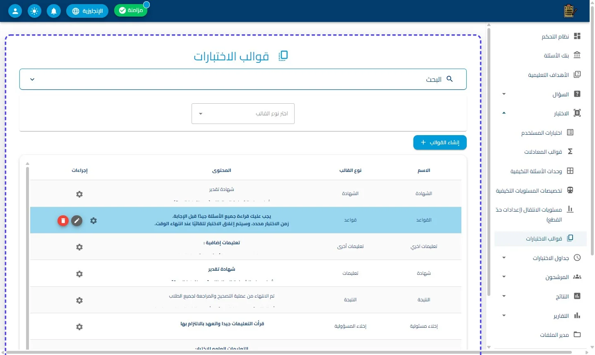Open settings gear for إخلاء مسئولية row
The height and width of the screenshot is (355, 595).
(79, 327)
